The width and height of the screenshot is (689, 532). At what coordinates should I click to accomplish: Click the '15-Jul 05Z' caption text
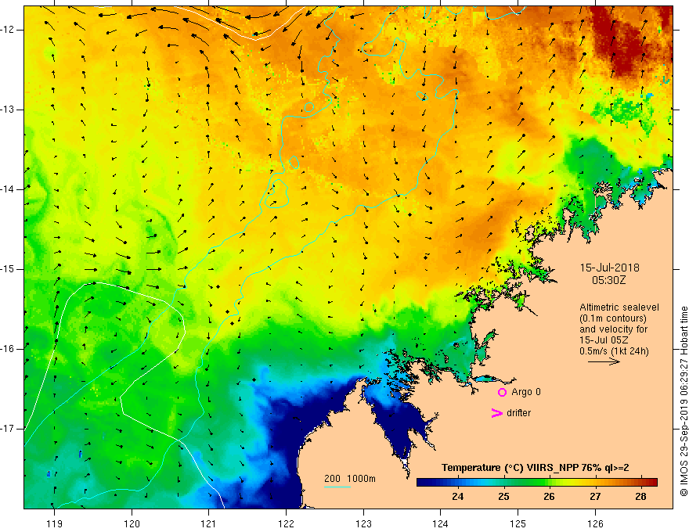point(604,340)
